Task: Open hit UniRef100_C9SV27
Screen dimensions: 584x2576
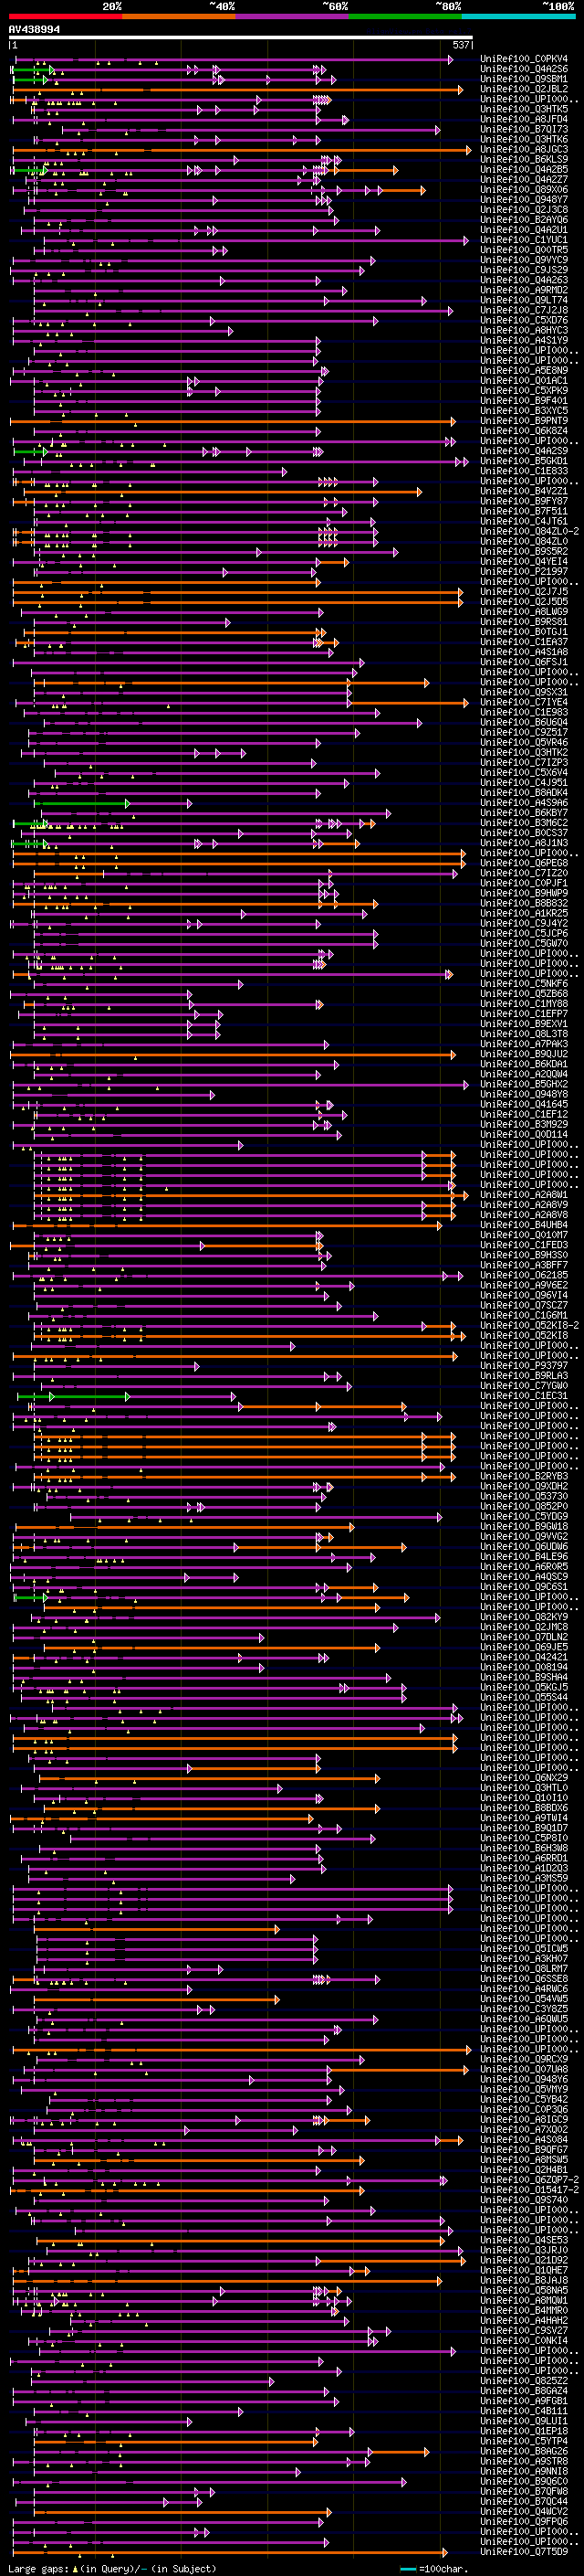Action: pos(524,2330)
